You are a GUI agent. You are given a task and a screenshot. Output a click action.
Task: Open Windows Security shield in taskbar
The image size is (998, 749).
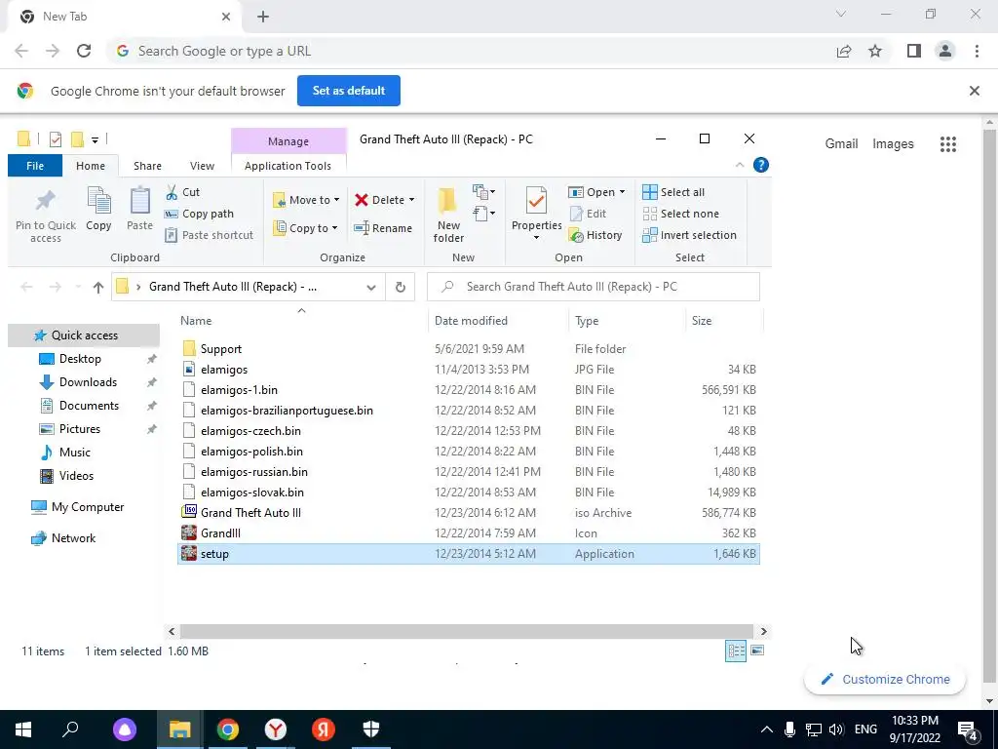click(371, 729)
